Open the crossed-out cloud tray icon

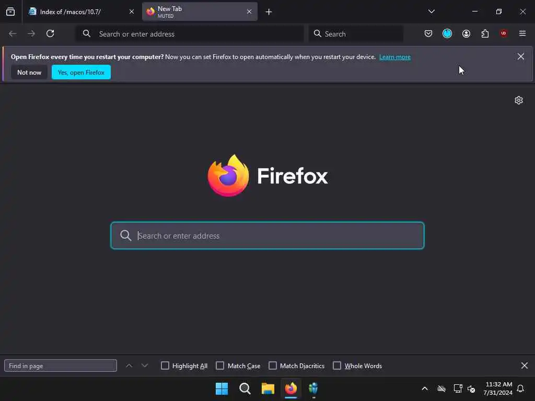tap(441, 388)
